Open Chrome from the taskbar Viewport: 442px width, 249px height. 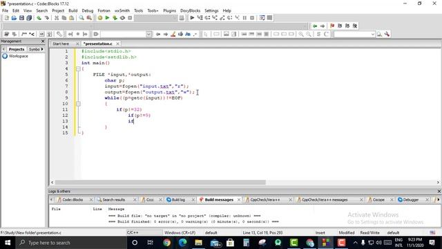pos(166,243)
